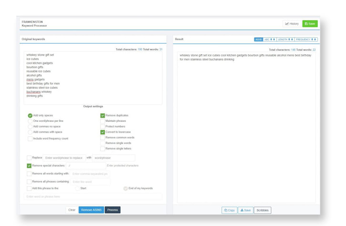
Task: Tick Remove all phrases containing
Action: [29, 182]
